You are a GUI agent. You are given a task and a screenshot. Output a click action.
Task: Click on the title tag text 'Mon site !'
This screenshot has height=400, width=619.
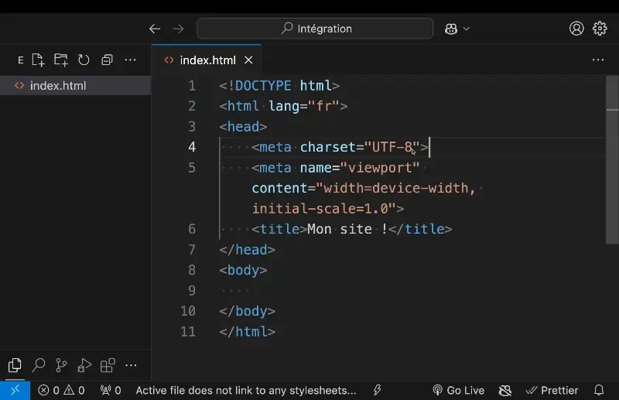click(x=347, y=229)
